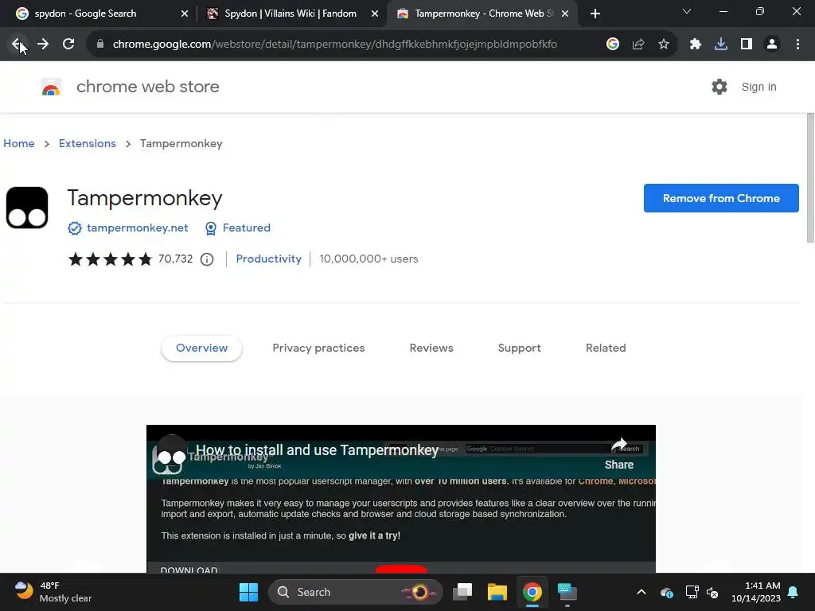Image resolution: width=815 pixels, height=611 pixels.
Task: Click the Chrome taskbar icon
Action: pyautogui.click(x=532, y=592)
